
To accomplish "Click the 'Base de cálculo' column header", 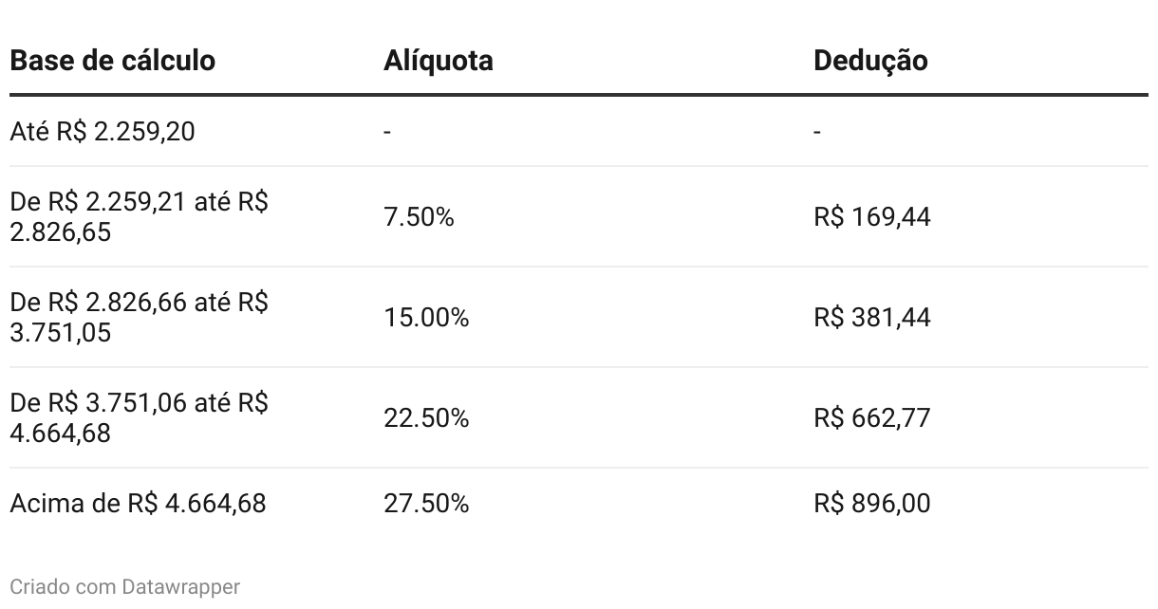I will click(x=112, y=61).
